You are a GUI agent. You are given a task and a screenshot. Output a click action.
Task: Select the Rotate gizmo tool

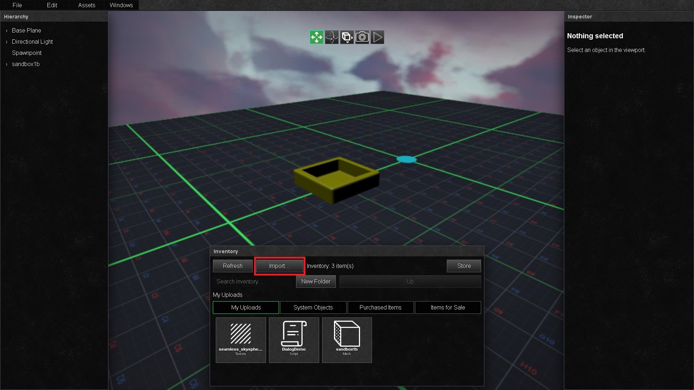pos(331,37)
